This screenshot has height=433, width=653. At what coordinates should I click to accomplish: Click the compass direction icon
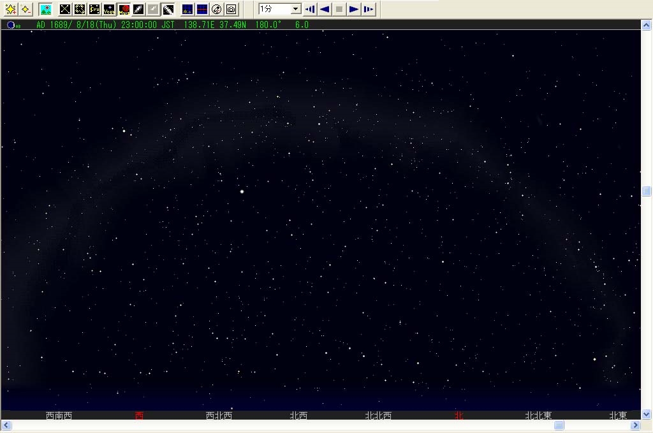[217, 9]
